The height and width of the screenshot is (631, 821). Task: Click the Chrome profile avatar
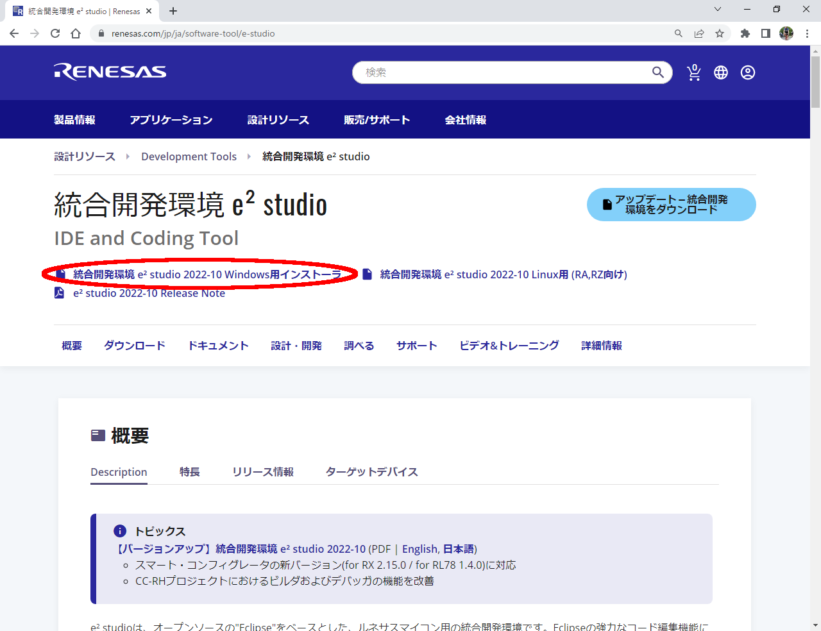[786, 33]
